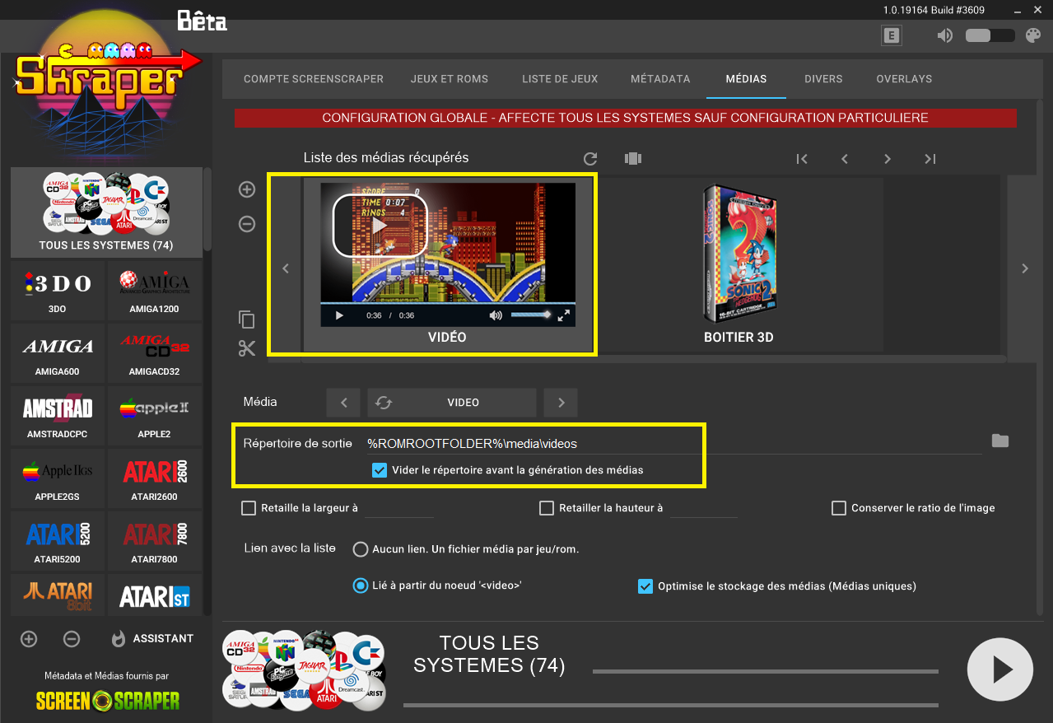Cut media with scissors icon
The height and width of the screenshot is (723, 1053).
click(x=247, y=348)
